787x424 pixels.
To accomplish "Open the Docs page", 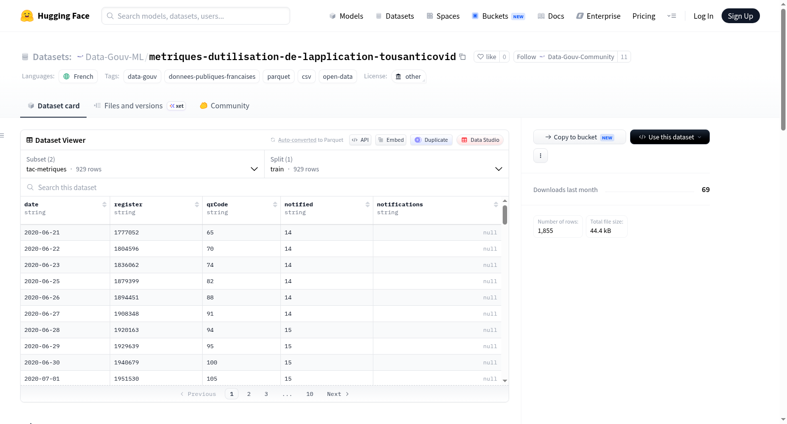I will tap(550, 16).
